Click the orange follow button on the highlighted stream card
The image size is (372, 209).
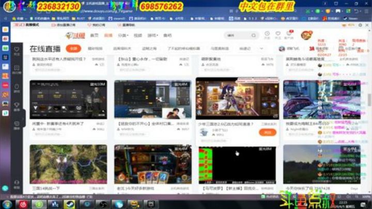tap(268, 132)
